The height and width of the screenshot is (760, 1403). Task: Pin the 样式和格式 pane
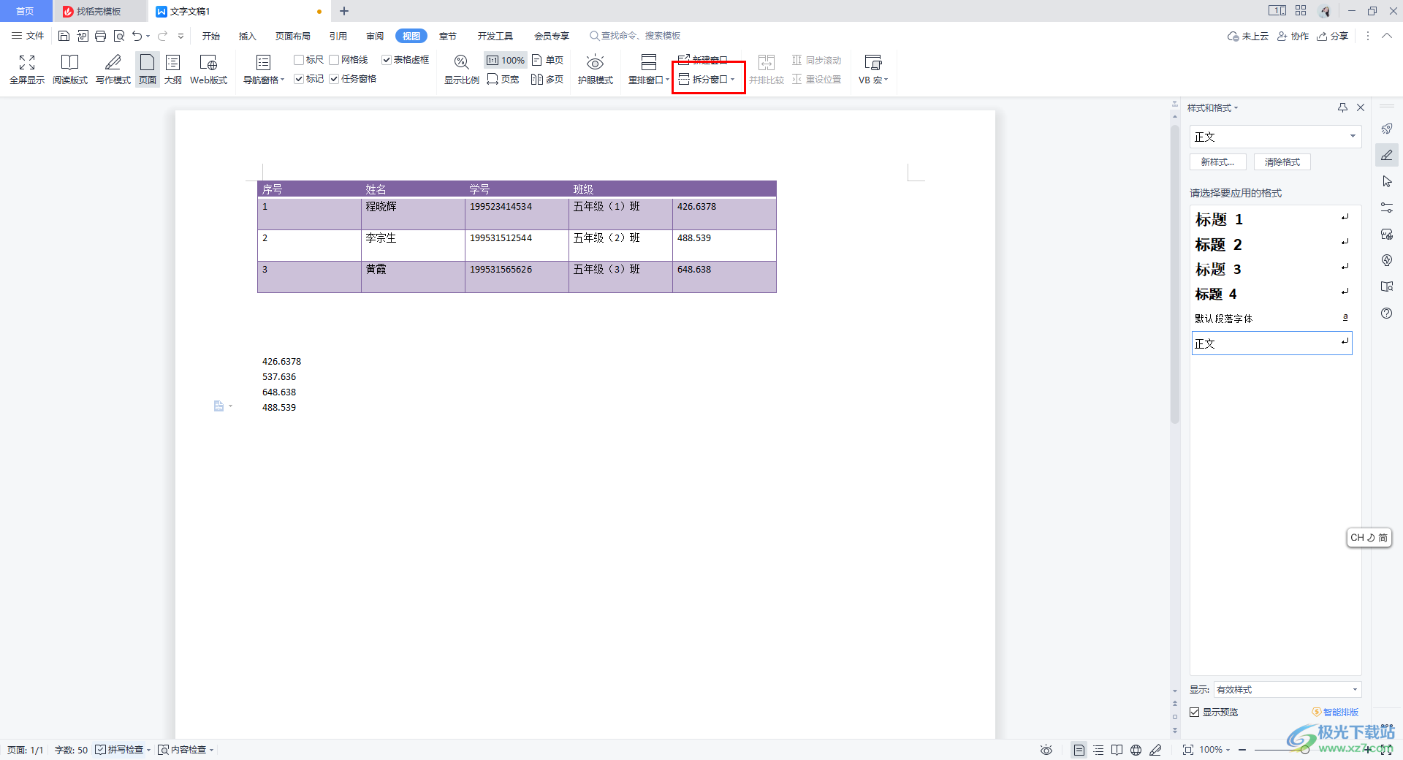(x=1342, y=107)
